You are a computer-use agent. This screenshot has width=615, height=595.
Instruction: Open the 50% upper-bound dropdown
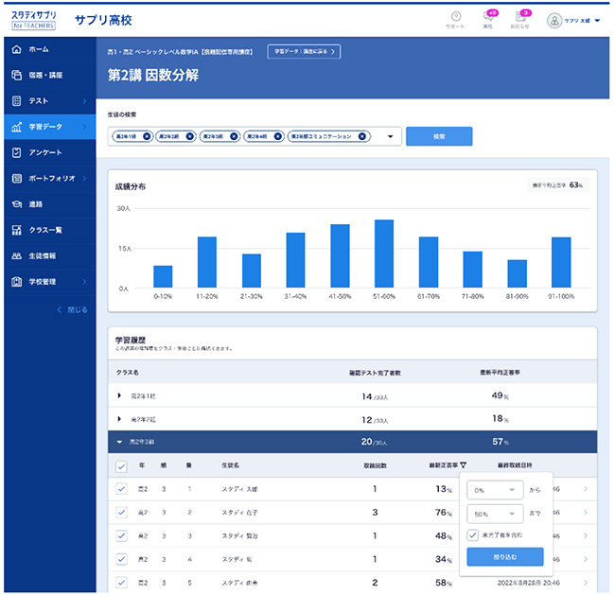point(495,514)
